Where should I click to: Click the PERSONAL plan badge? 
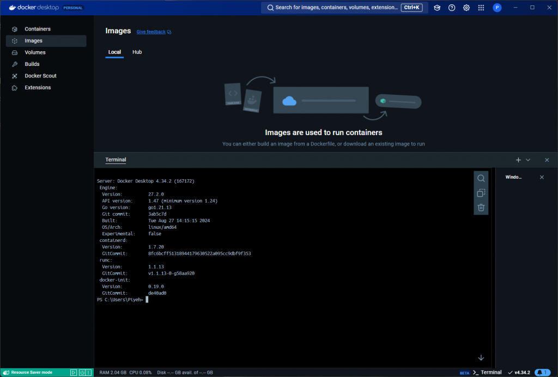click(73, 8)
